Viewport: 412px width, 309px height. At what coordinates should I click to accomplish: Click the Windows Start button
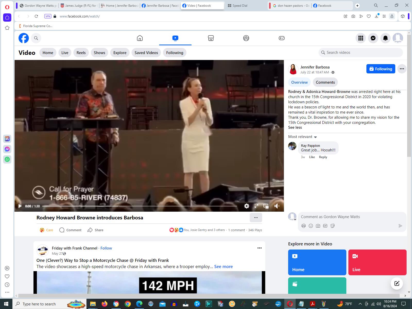(6, 304)
